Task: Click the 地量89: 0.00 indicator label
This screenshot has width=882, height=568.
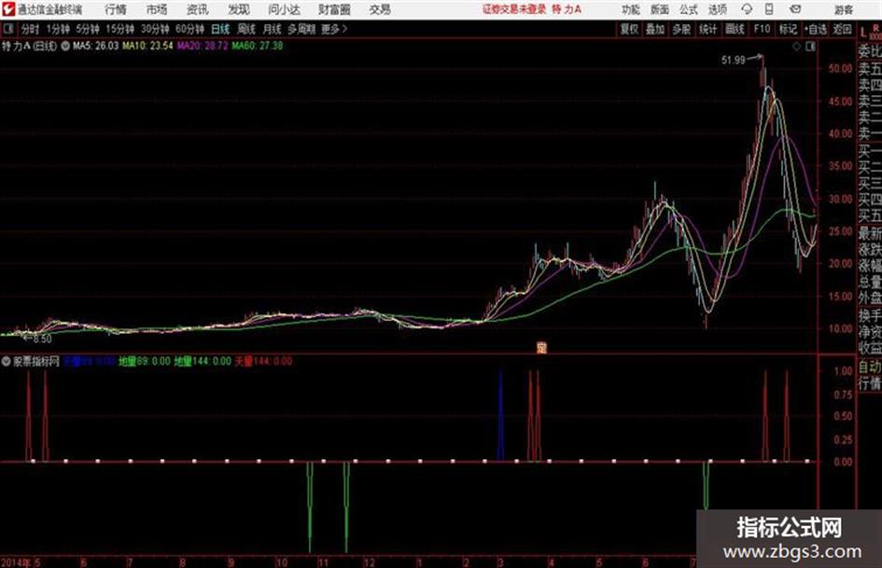Action: coord(144,362)
